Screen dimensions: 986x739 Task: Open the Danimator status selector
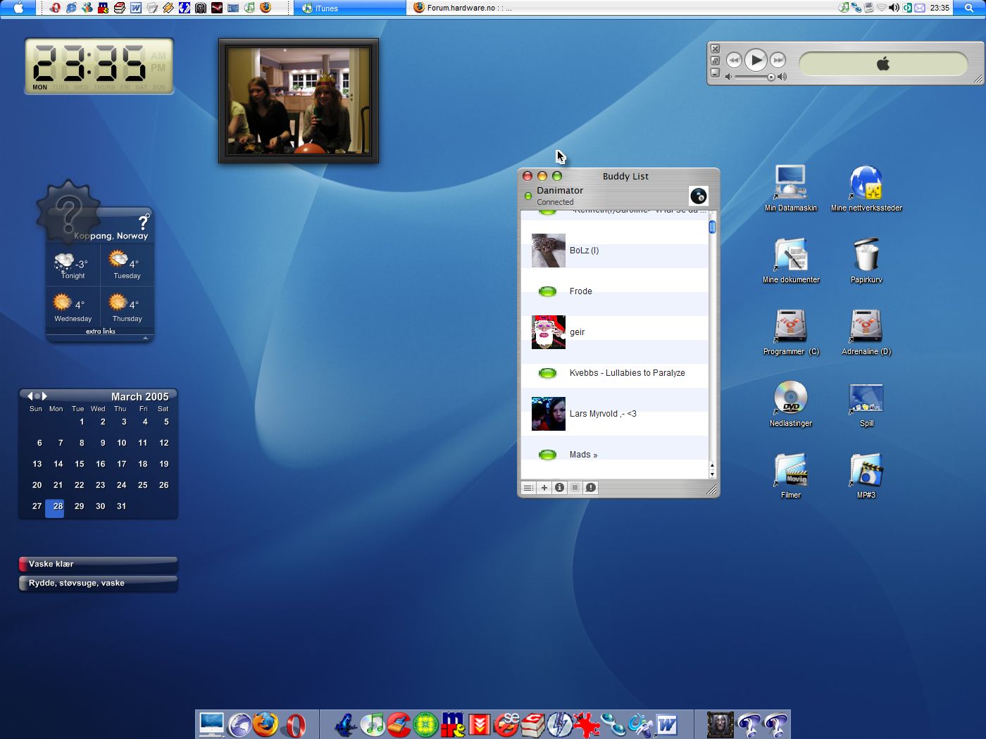point(555,196)
